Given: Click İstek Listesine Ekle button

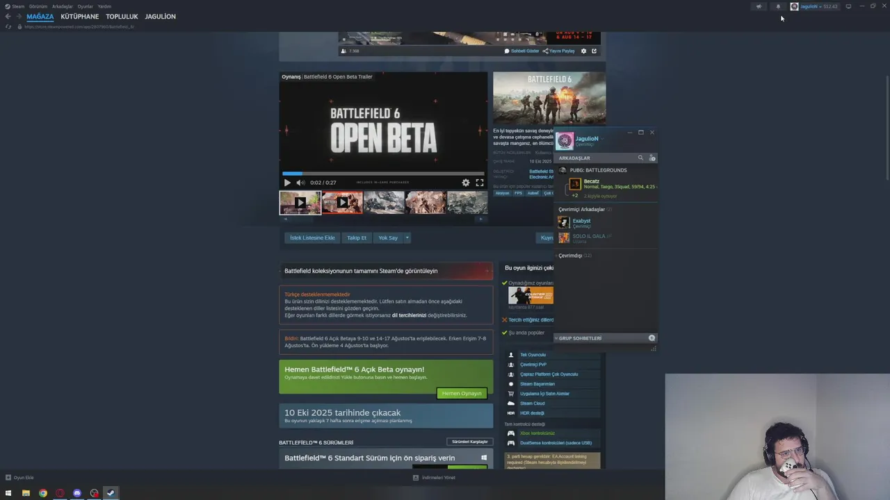Looking at the screenshot, I should (312, 237).
